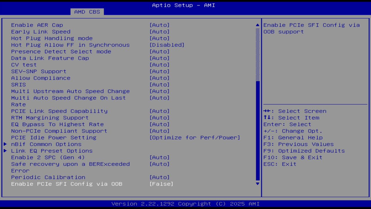The height and width of the screenshot is (209, 371).
Task: Change the SRIS value
Action: point(159,84)
